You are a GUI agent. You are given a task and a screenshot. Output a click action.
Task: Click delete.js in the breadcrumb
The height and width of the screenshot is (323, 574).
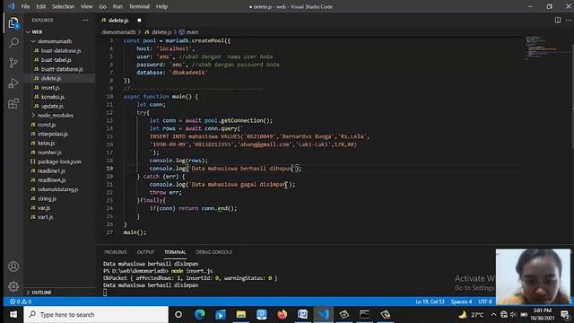[x=158, y=32]
